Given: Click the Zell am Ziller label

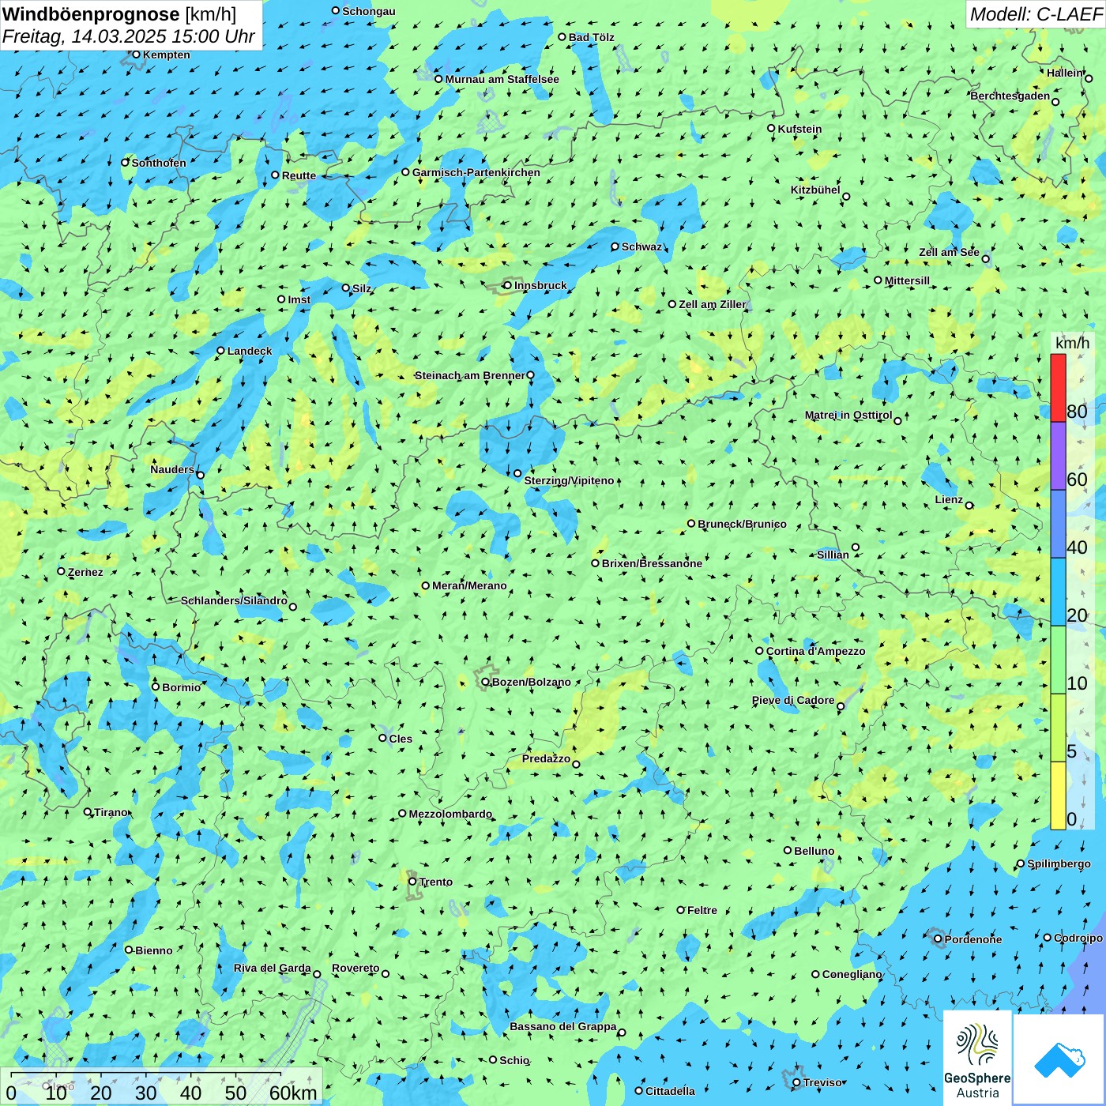Looking at the screenshot, I should click(x=713, y=304).
